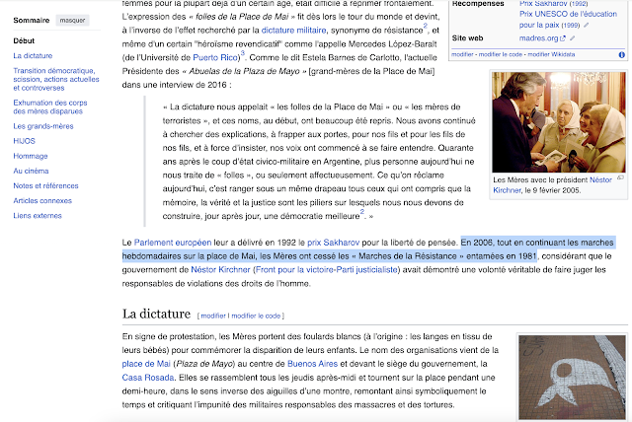Visit the madres.org website link

(x=542, y=38)
